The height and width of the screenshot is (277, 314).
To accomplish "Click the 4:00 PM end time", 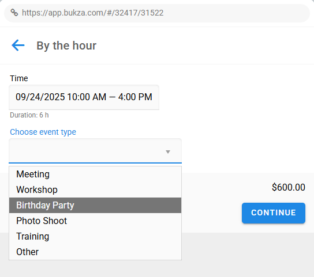I will (x=135, y=97).
